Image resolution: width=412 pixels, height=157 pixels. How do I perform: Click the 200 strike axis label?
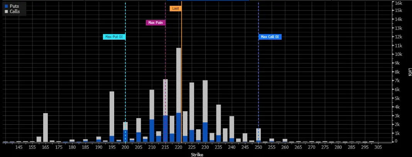pyautogui.click(x=125, y=147)
